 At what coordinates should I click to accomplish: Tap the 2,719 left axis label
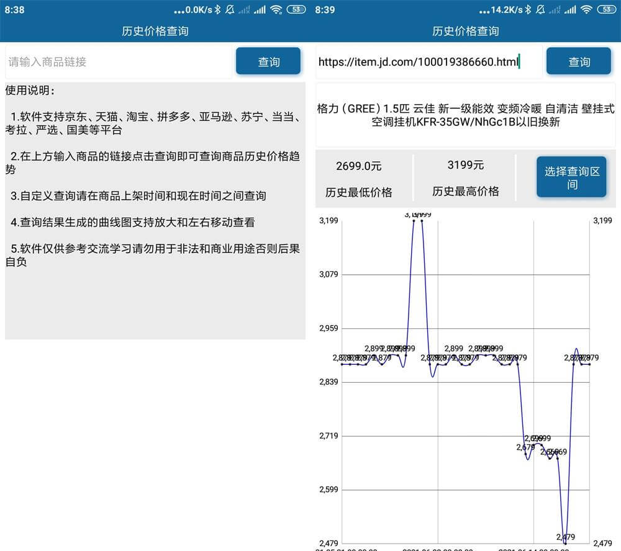[x=329, y=436]
